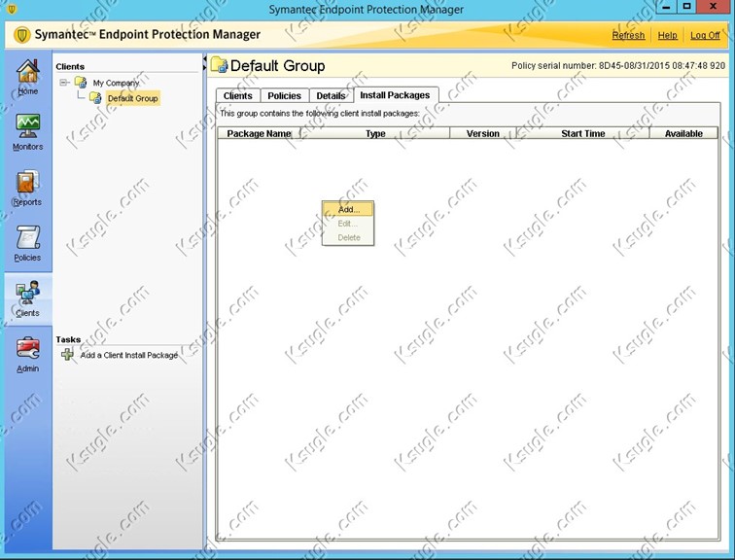Click the Refresh link
Image resolution: width=735 pixels, height=560 pixels.
628,35
